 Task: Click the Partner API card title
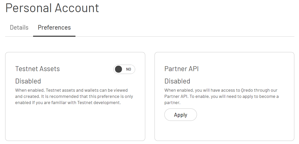[x=181, y=69]
